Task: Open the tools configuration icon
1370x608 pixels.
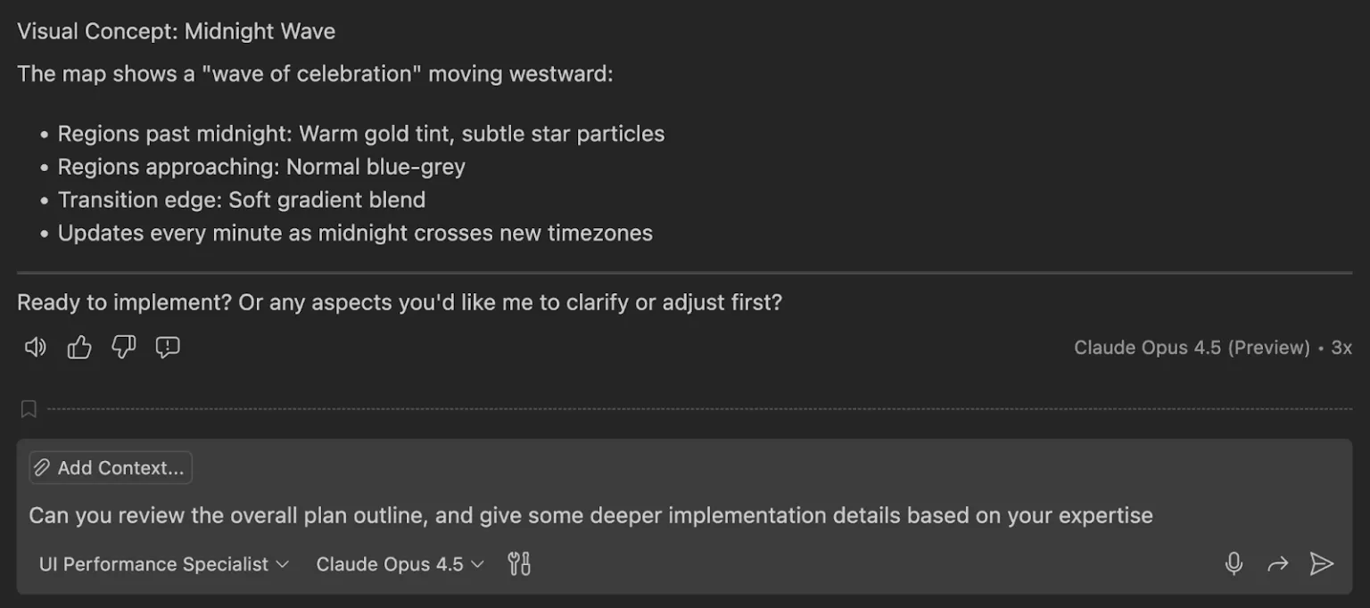Action: click(x=519, y=563)
